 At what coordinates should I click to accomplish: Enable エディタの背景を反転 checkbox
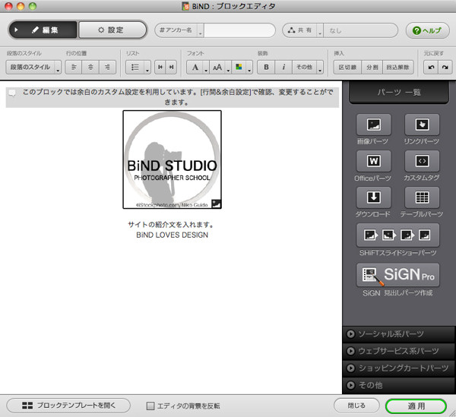pos(150,406)
